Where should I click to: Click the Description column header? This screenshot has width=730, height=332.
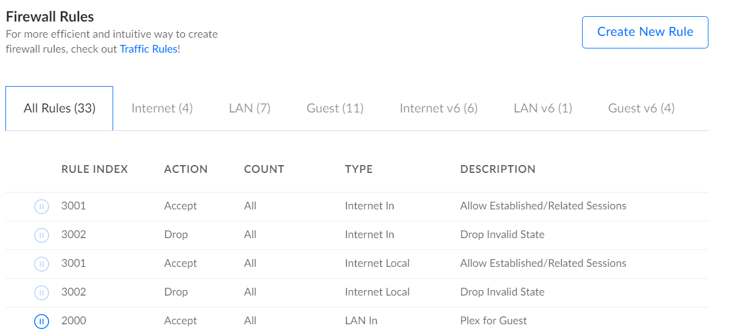point(498,169)
